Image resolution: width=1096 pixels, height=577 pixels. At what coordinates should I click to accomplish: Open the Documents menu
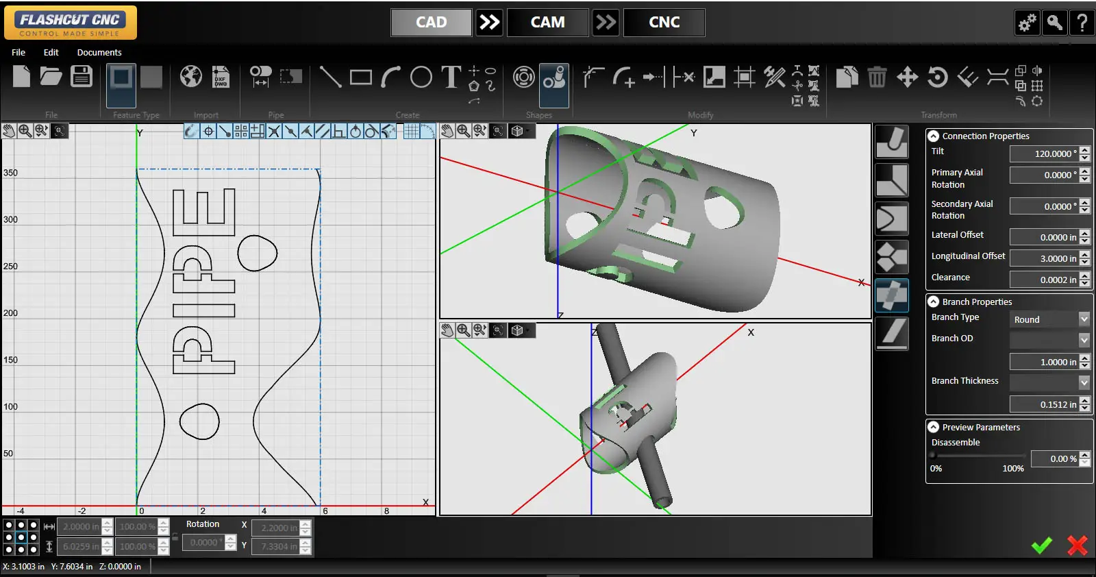point(99,53)
